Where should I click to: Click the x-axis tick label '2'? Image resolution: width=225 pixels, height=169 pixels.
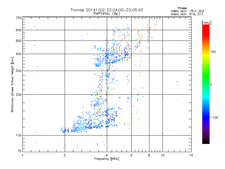[65, 155]
